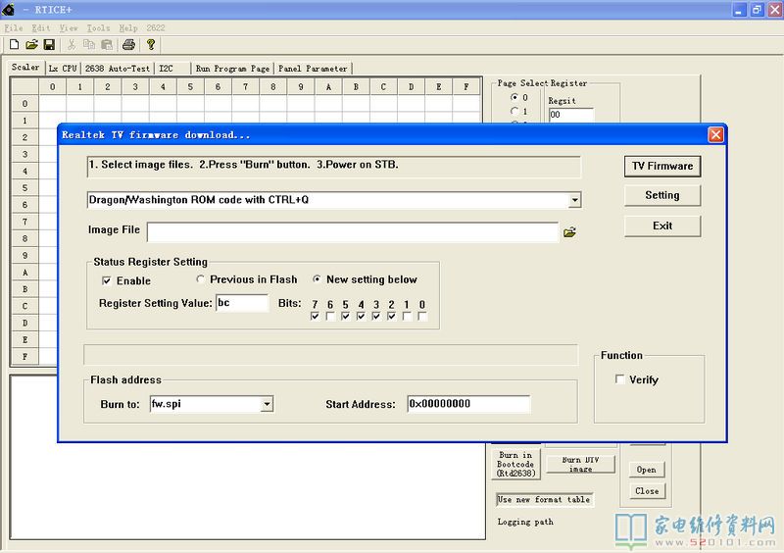The height and width of the screenshot is (553, 784).
Task: Select the Previous in Flash option
Action: pos(201,279)
